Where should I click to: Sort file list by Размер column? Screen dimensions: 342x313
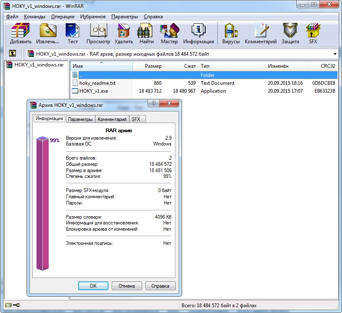coord(148,66)
